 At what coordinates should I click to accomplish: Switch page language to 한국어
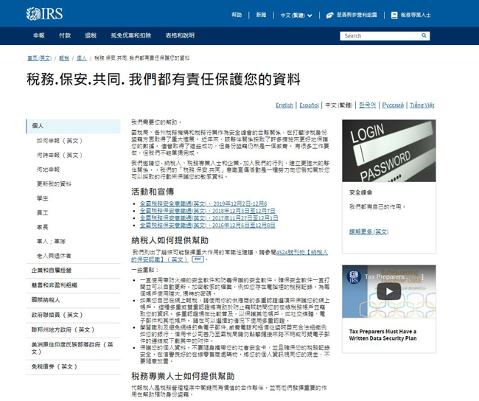[x=367, y=105]
